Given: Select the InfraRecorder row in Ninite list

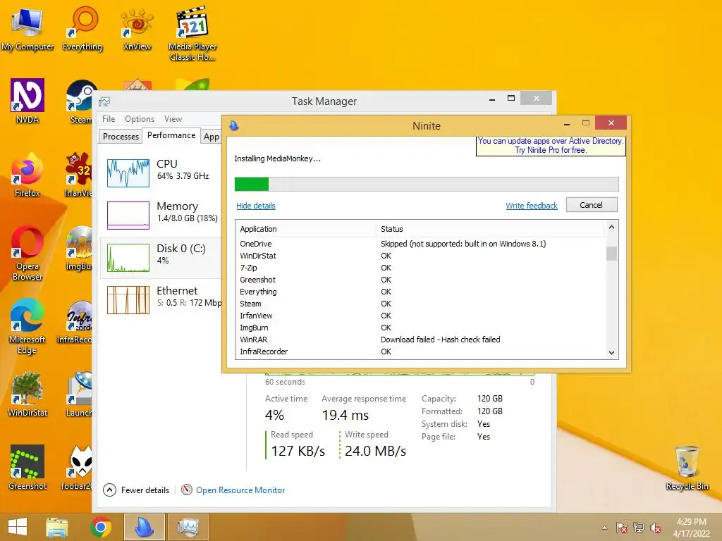Looking at the screenshot, I should pyautogui.click(x=422, y=352).
